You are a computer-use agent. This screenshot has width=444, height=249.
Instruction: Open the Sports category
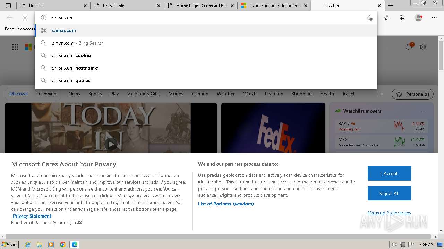click(x=95, y=94)
